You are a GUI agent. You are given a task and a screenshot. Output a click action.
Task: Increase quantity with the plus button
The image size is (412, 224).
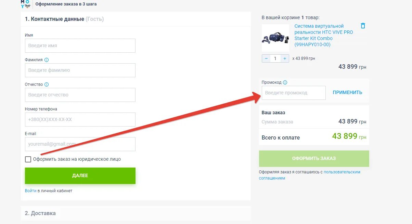(x=285, y=58)
